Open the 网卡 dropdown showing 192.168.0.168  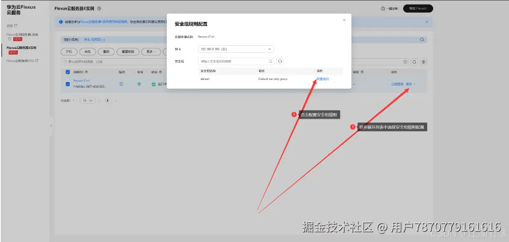236,49
